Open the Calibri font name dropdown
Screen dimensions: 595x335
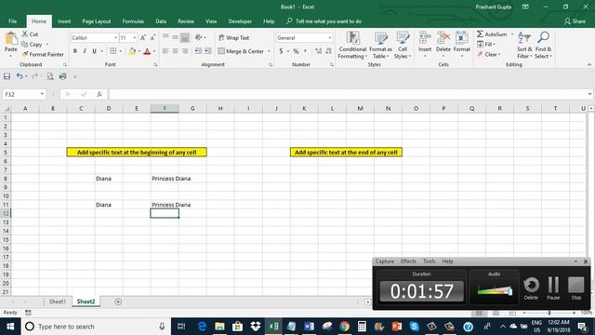tap(115, 38)
